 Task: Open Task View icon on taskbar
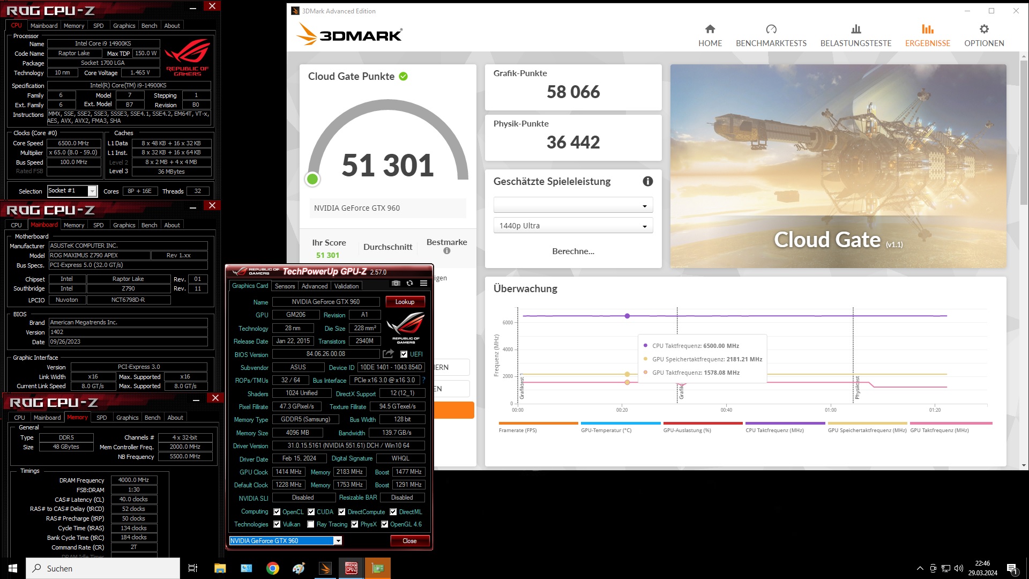click(x=193, y=568)
